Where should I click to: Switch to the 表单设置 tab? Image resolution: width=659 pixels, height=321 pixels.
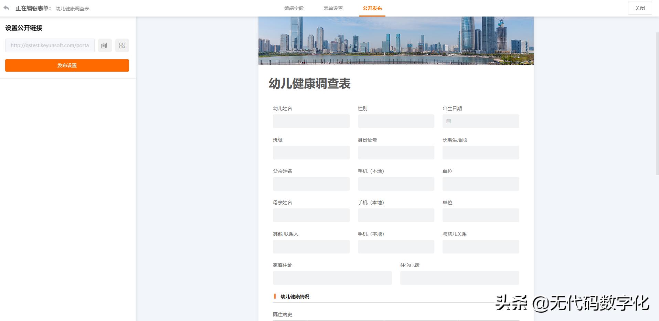pos(333,8)
